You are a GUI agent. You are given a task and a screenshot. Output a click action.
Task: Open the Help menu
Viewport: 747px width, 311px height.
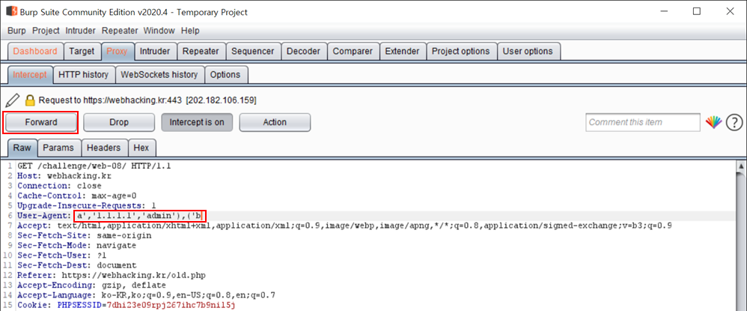coord(190,31)
